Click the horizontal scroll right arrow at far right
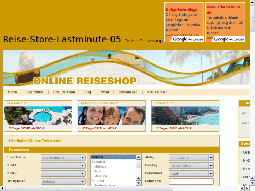Image resolution: width=255 pixels, height=191 pixels. coord(247,189)
